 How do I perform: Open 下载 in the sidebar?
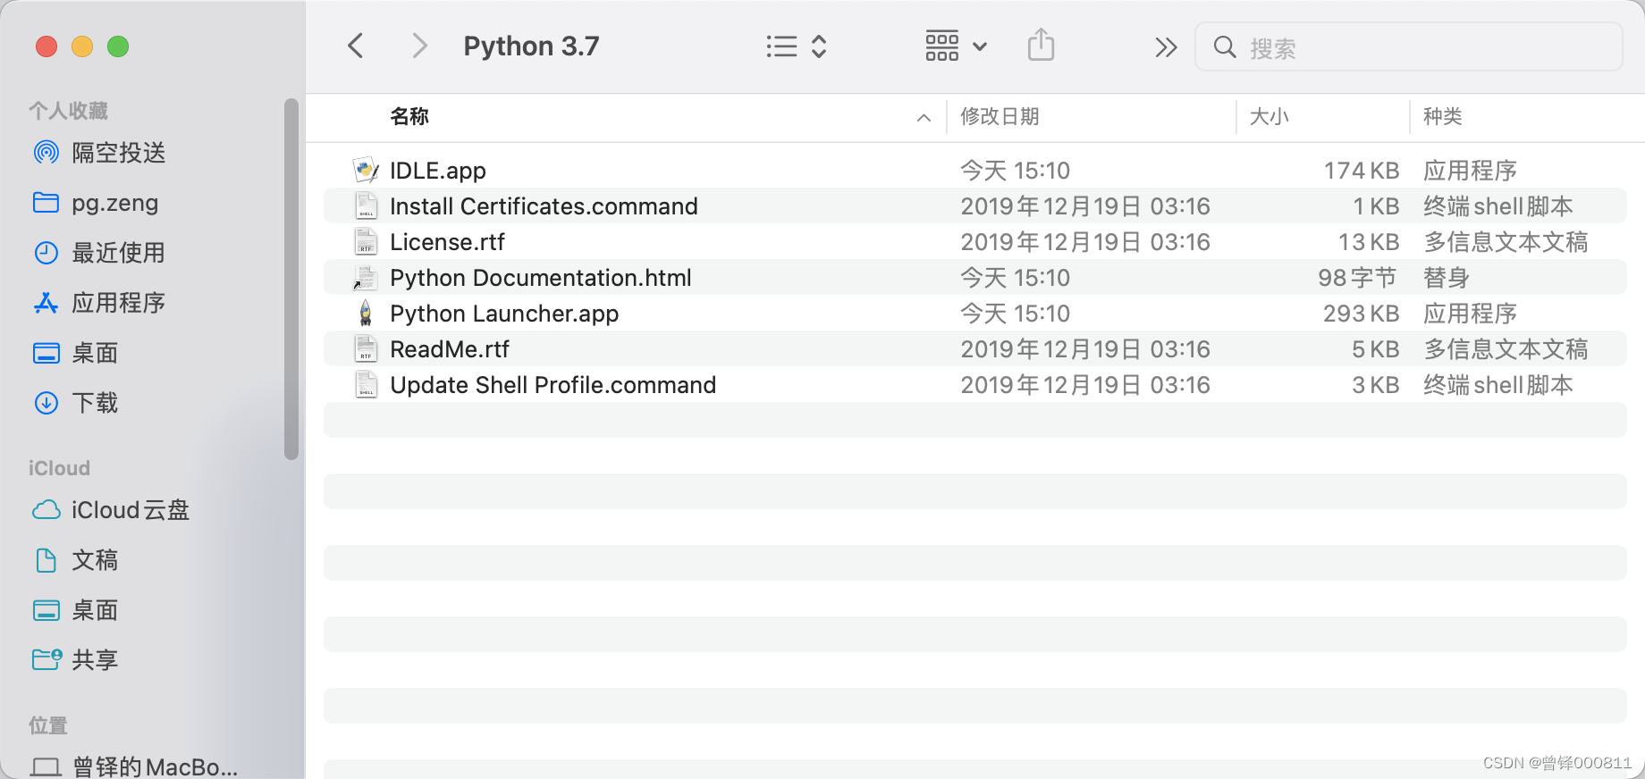coord(95,403)
